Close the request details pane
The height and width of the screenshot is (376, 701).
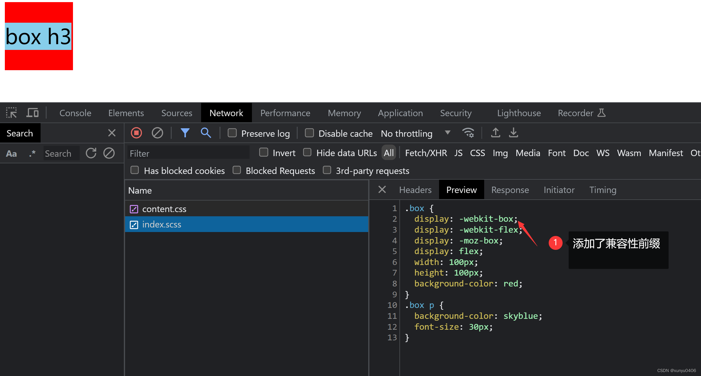(x=382, y=190)
